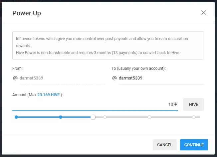
Task: Click the CONTINUE button
Action: coord(194,145)
